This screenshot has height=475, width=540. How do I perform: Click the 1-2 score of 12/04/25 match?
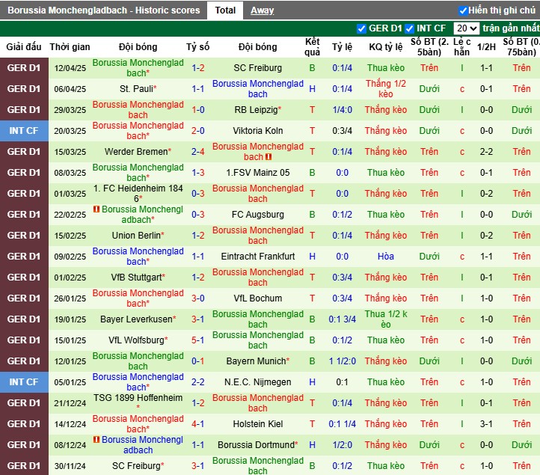[198, 68]
